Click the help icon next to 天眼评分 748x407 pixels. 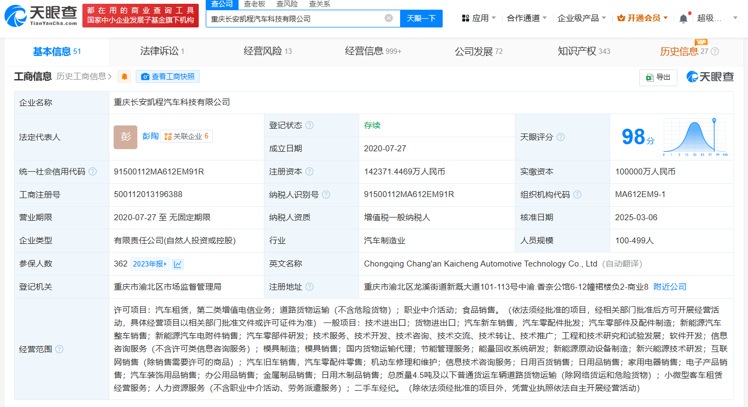tap(561, 137)
